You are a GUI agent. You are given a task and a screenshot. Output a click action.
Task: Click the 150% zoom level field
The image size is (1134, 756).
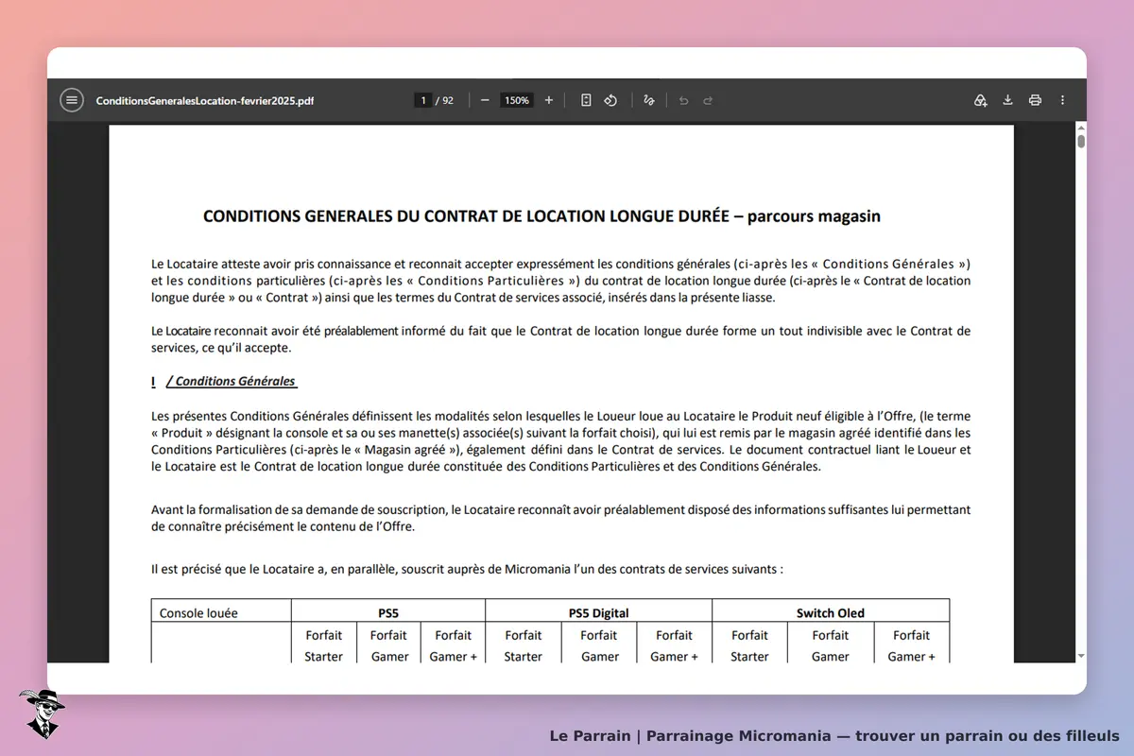coord(517,100)
